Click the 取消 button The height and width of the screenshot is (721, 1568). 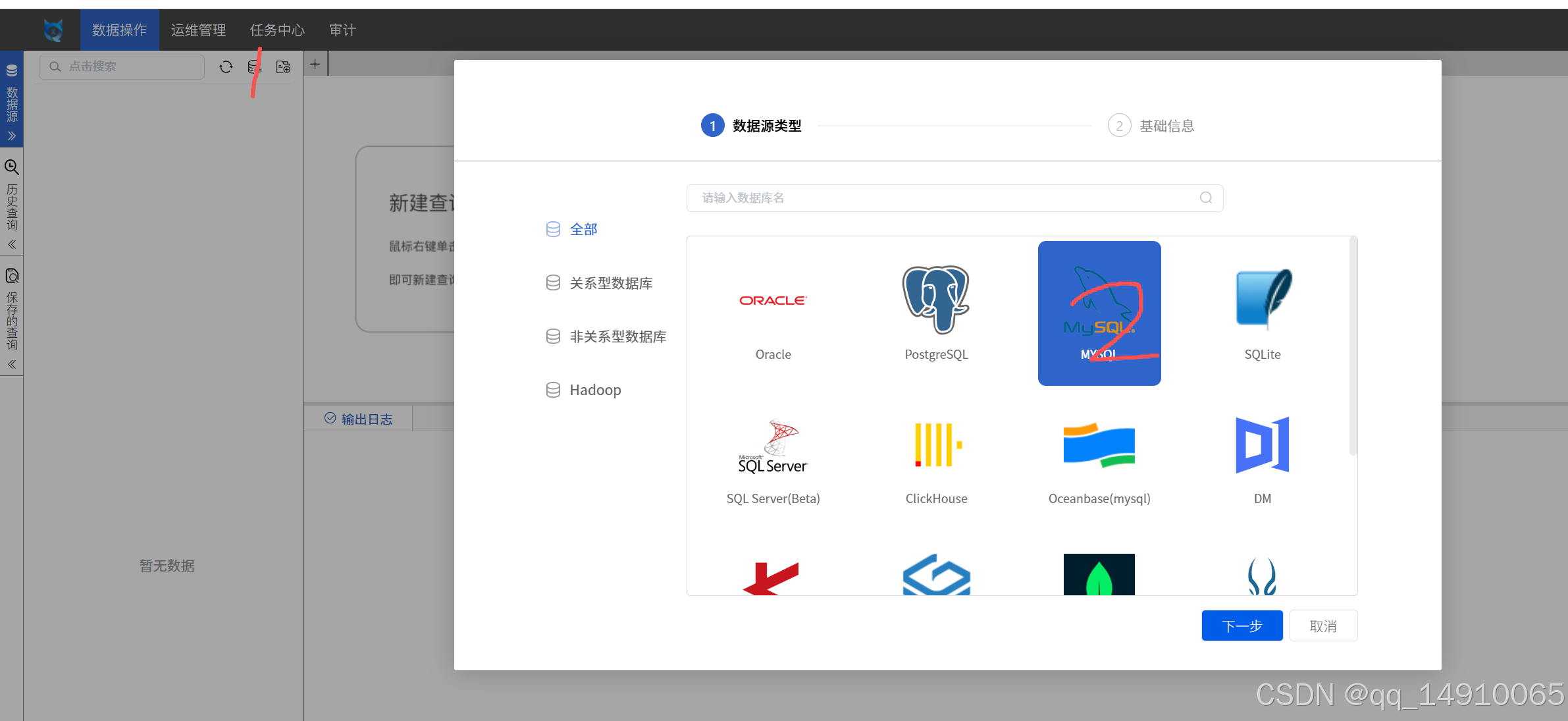click(x=1322, y=626)
